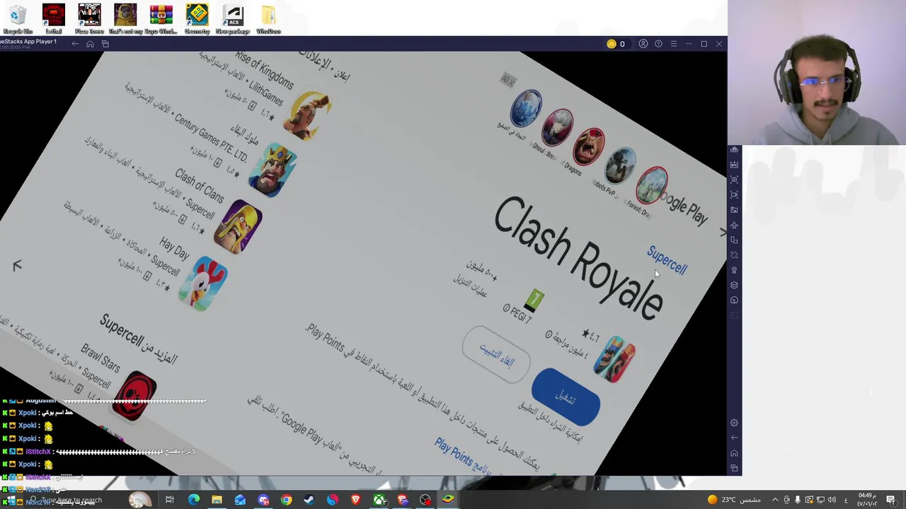Select the Robots PvP game circle icon
Image resolution: width=906 pixels, height=509 pixels.
[619, 167]
